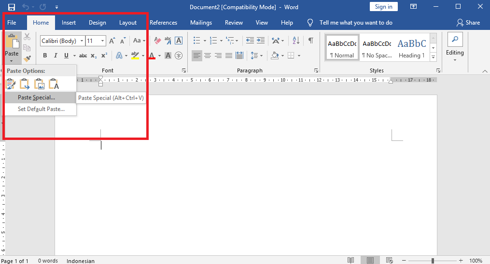Click the Distributed alignment icon

[239, 56]
